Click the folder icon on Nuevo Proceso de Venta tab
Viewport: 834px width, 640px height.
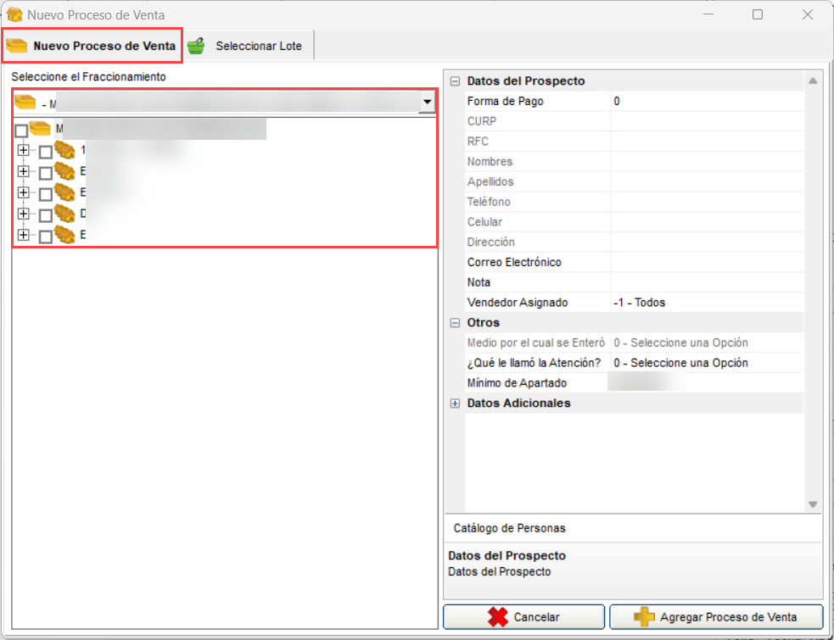[16, 46]
